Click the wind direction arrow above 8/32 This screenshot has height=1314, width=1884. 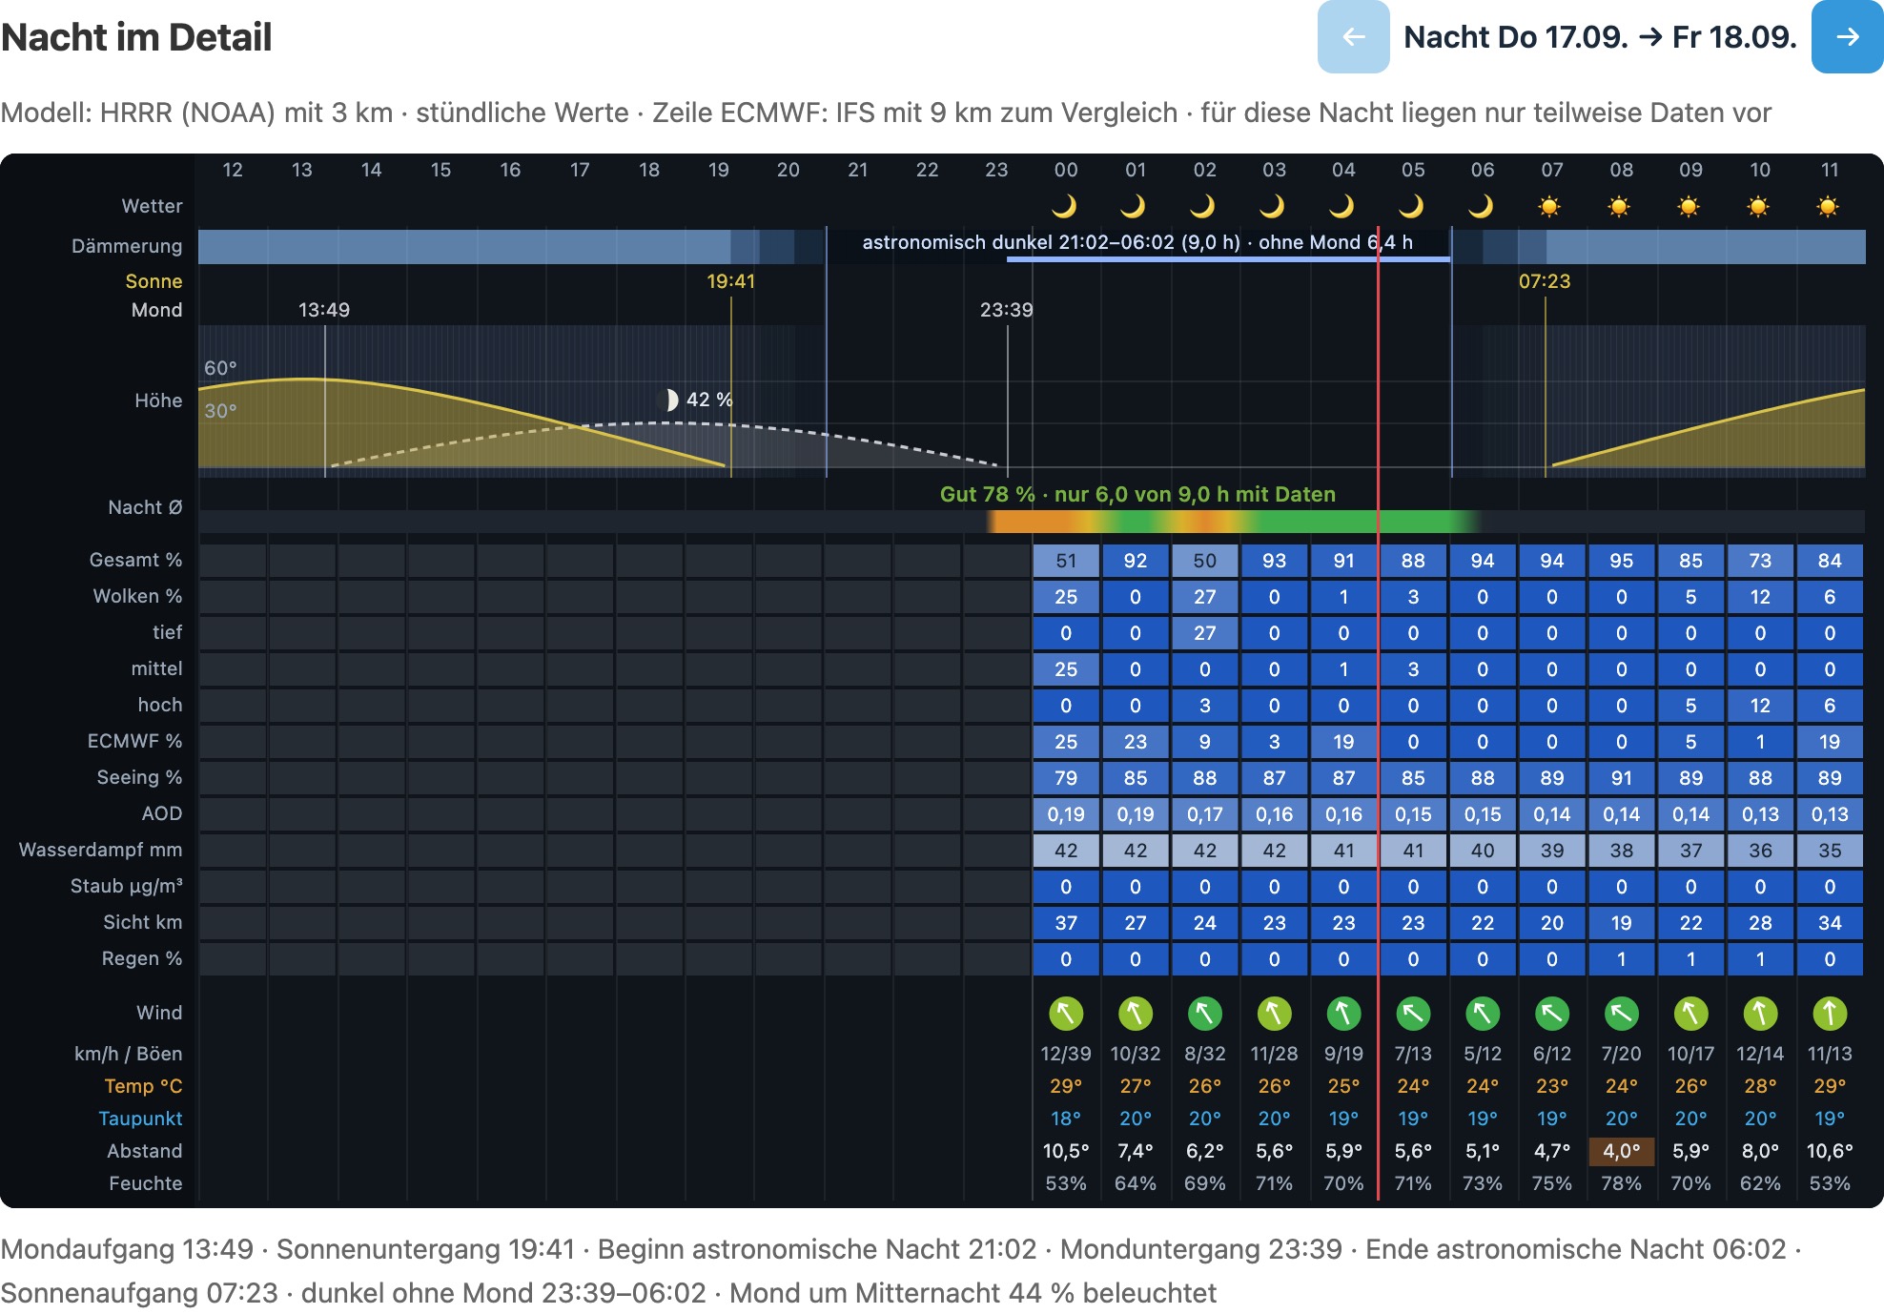[1205, 1013]
